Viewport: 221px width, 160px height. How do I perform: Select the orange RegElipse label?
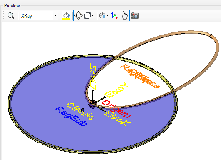(140, 76)
